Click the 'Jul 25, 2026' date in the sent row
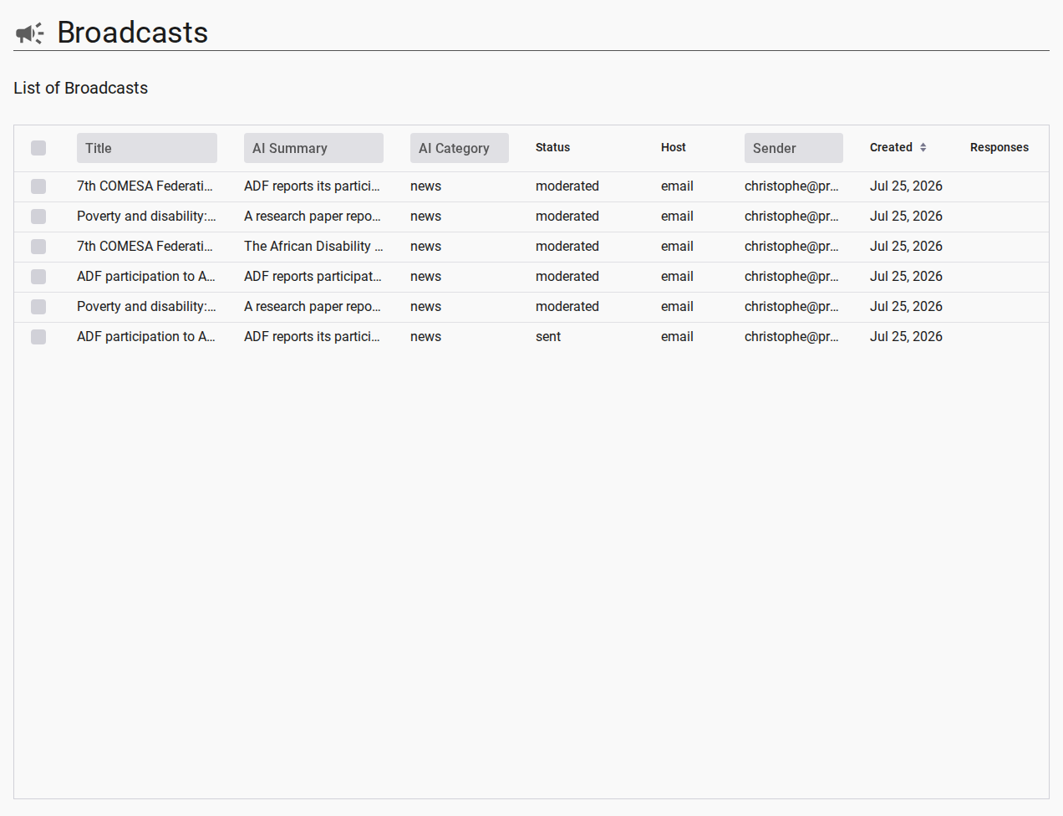The height and width of the screenshot is (816, 1063). [906, 337]
